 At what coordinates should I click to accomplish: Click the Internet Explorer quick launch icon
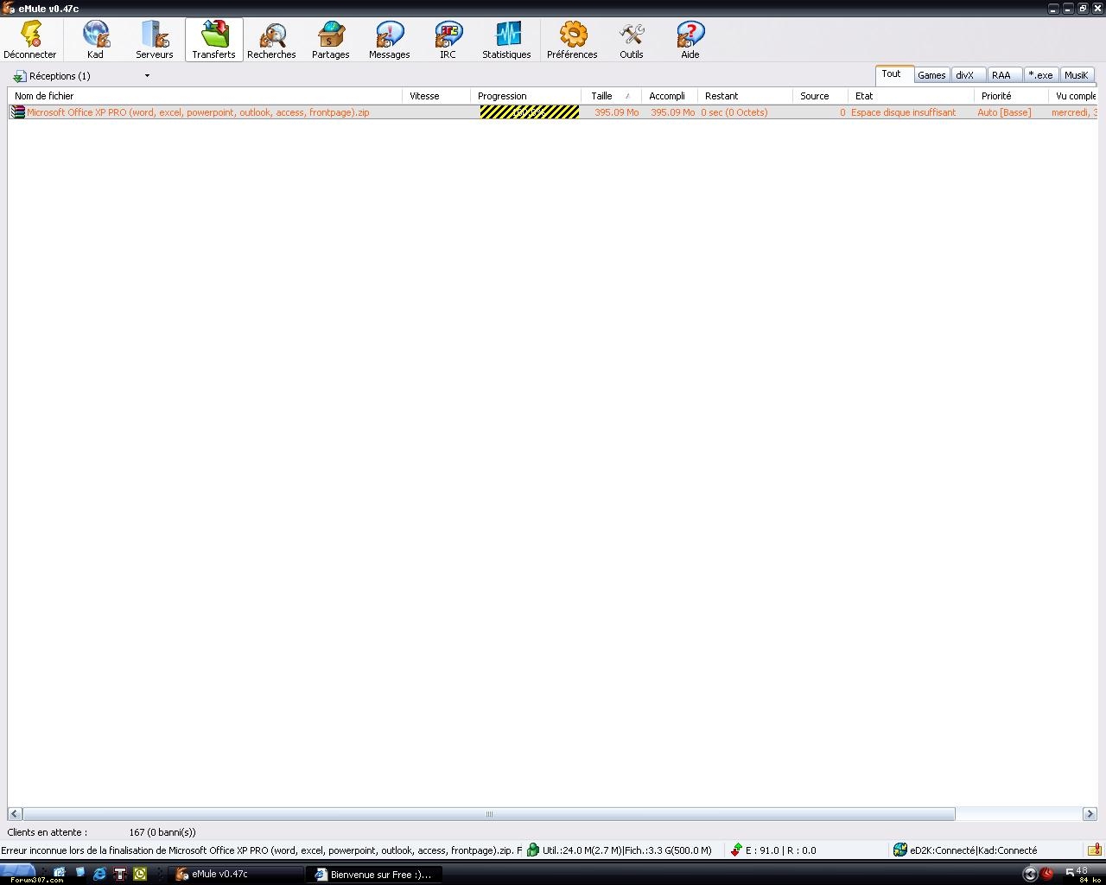point(99,874)
